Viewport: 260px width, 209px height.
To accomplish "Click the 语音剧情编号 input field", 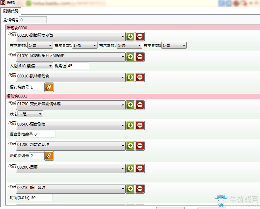I will tap(44, 134).
